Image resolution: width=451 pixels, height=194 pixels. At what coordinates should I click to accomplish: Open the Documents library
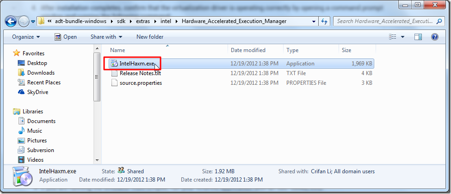[x=42, y=121]
